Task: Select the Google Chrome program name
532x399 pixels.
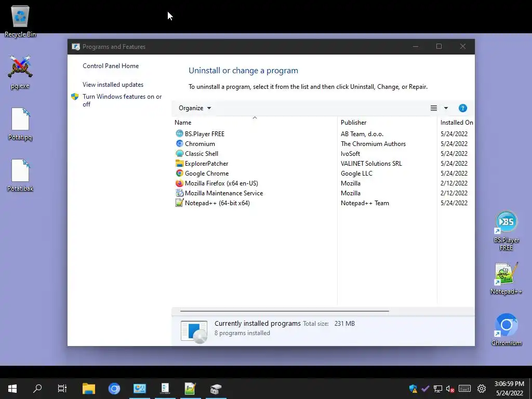Action: (x=207, y=173)
